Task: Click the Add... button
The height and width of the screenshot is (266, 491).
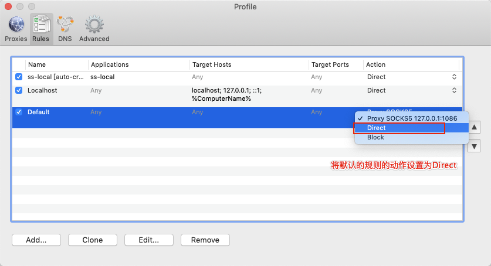Action: pyautogui.click(x=36, y=240)
